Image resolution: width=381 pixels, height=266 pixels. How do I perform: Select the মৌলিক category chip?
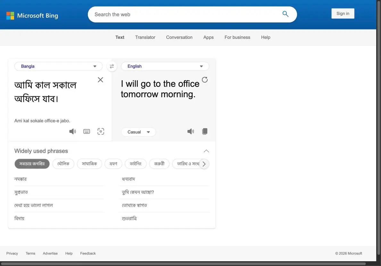(x=63, y=164)
